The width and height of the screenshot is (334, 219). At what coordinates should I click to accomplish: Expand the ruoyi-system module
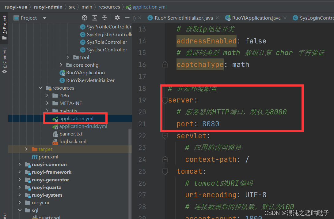coord(20,195)
